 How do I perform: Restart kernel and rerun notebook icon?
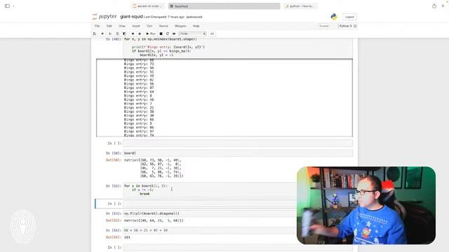click(174, 34)
